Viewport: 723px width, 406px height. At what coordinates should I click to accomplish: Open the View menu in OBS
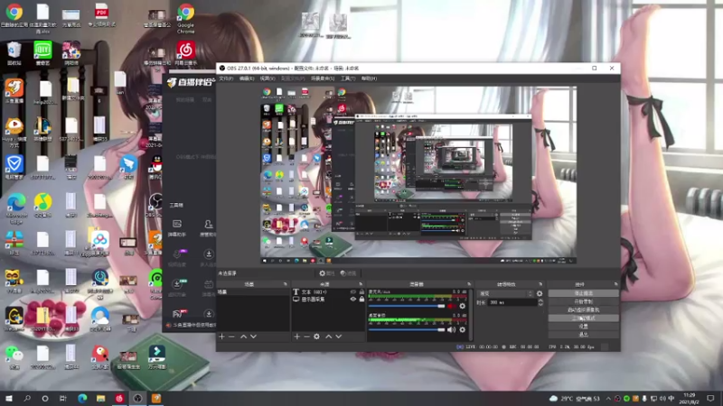click(268, 78)
